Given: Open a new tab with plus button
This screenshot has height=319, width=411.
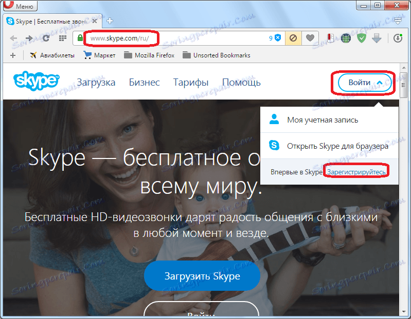Looking at the screenshot, I should (x=110, y=21).
